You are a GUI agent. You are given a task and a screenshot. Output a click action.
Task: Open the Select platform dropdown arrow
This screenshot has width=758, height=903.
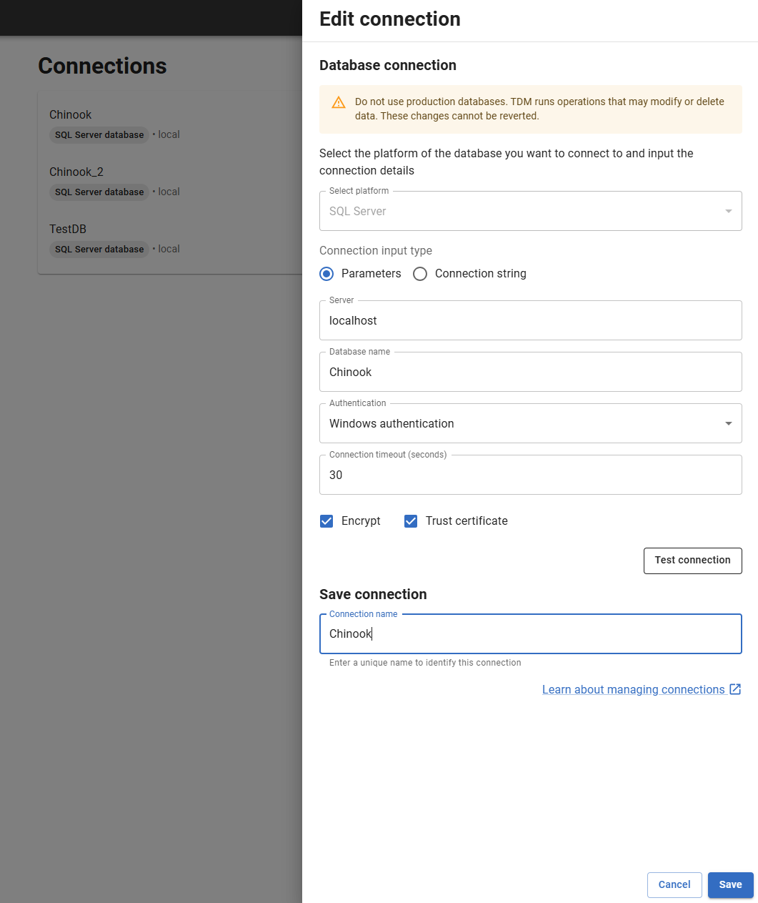click(728, 211)
